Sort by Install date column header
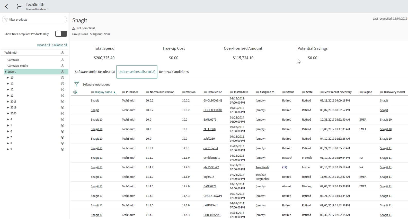 241,92
